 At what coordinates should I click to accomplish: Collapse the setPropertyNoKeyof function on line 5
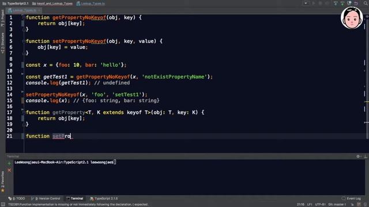24,41
